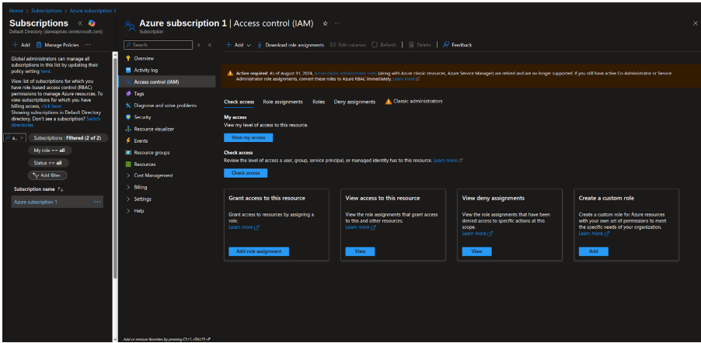This screenshot has height=343, width=701.
Task: Click the Tags icon in the resource menu
Action: pos(128,94)
